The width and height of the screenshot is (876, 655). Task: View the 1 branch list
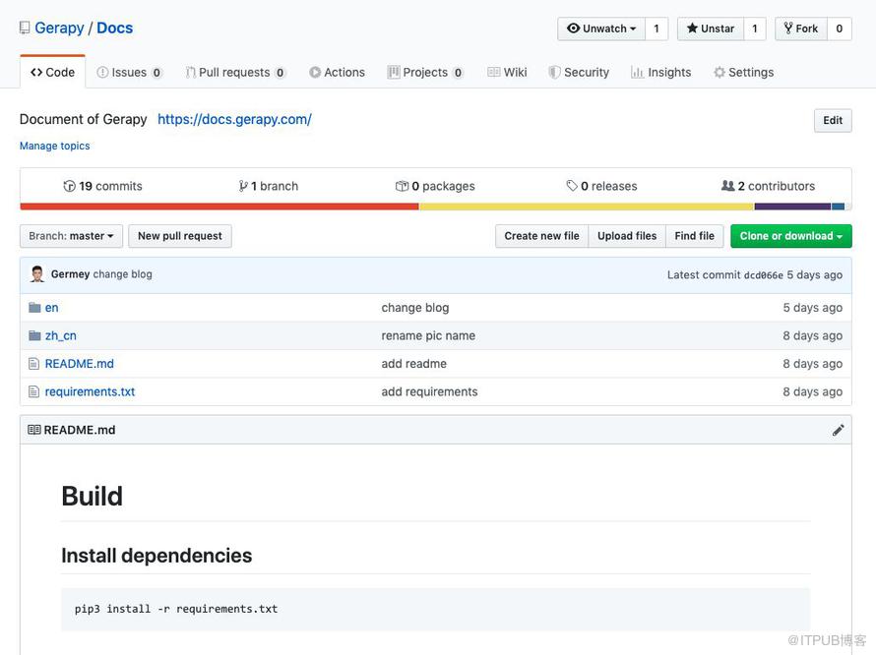coord(268,186)
